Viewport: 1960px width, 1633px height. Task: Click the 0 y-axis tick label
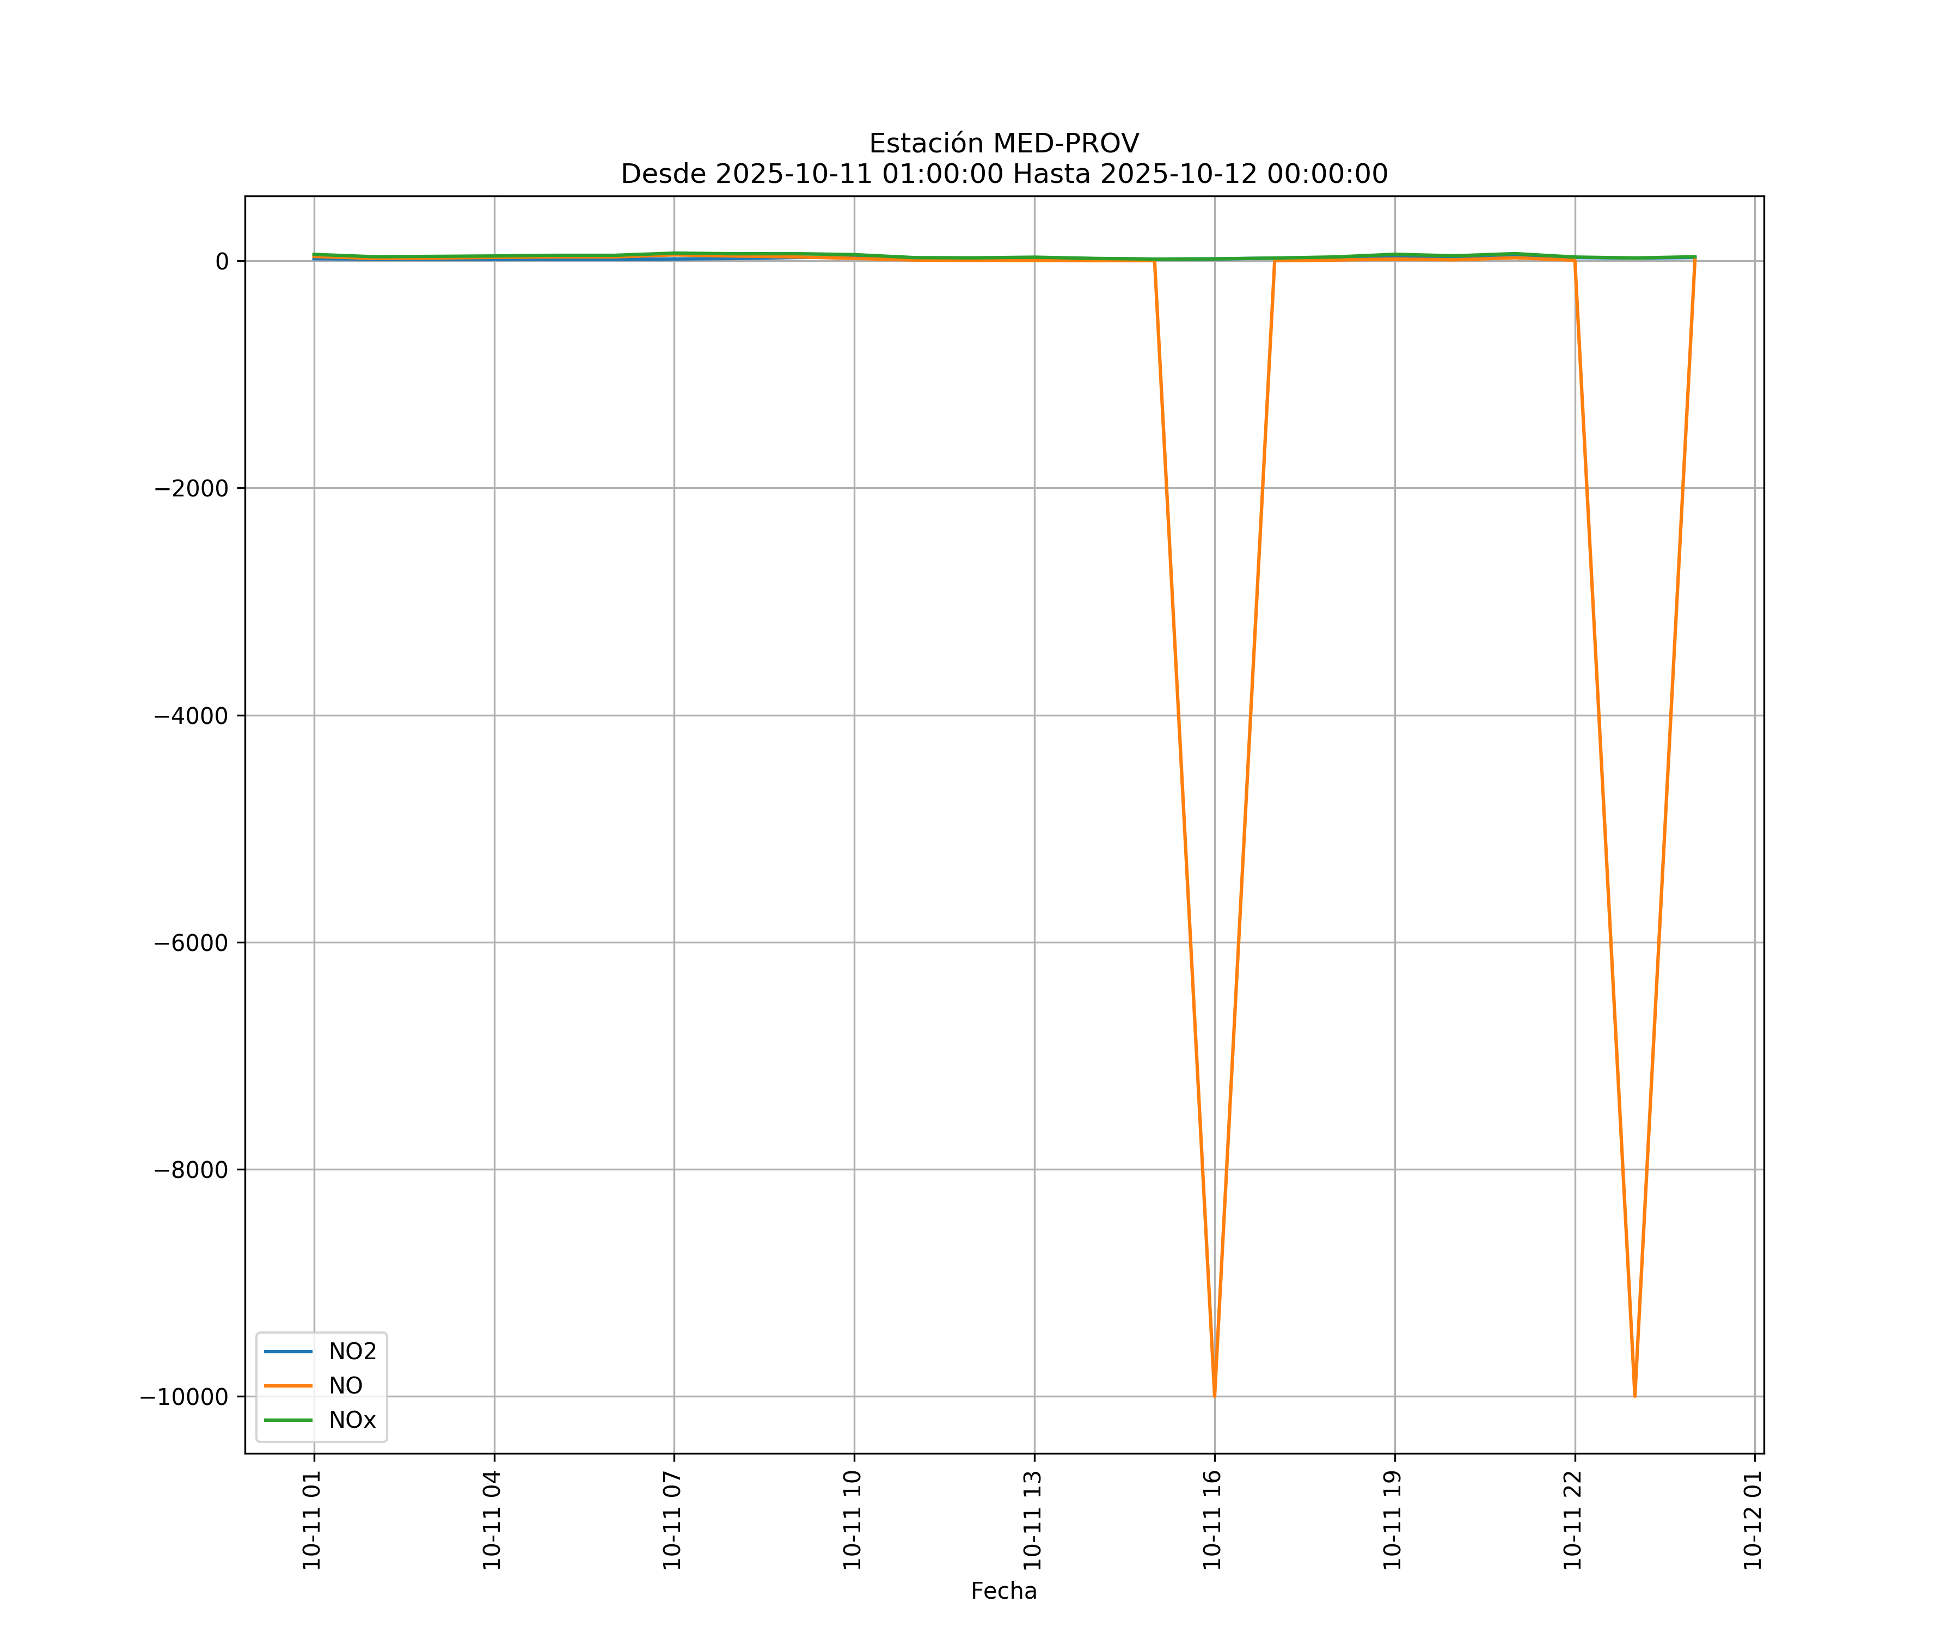point(222,262)
